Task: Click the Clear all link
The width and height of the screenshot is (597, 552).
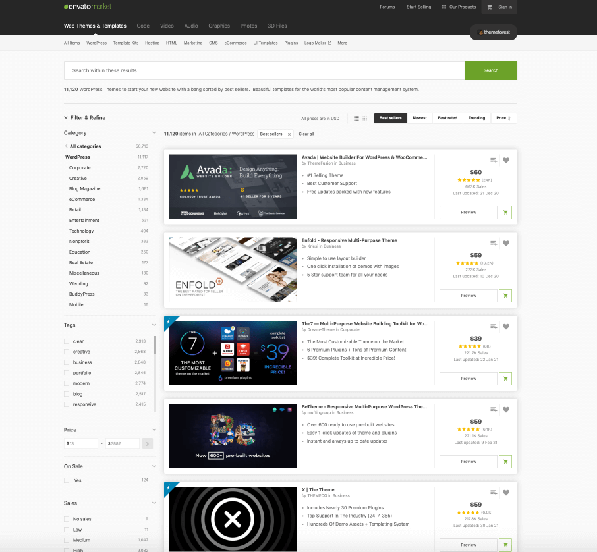Action: (306, 134)
